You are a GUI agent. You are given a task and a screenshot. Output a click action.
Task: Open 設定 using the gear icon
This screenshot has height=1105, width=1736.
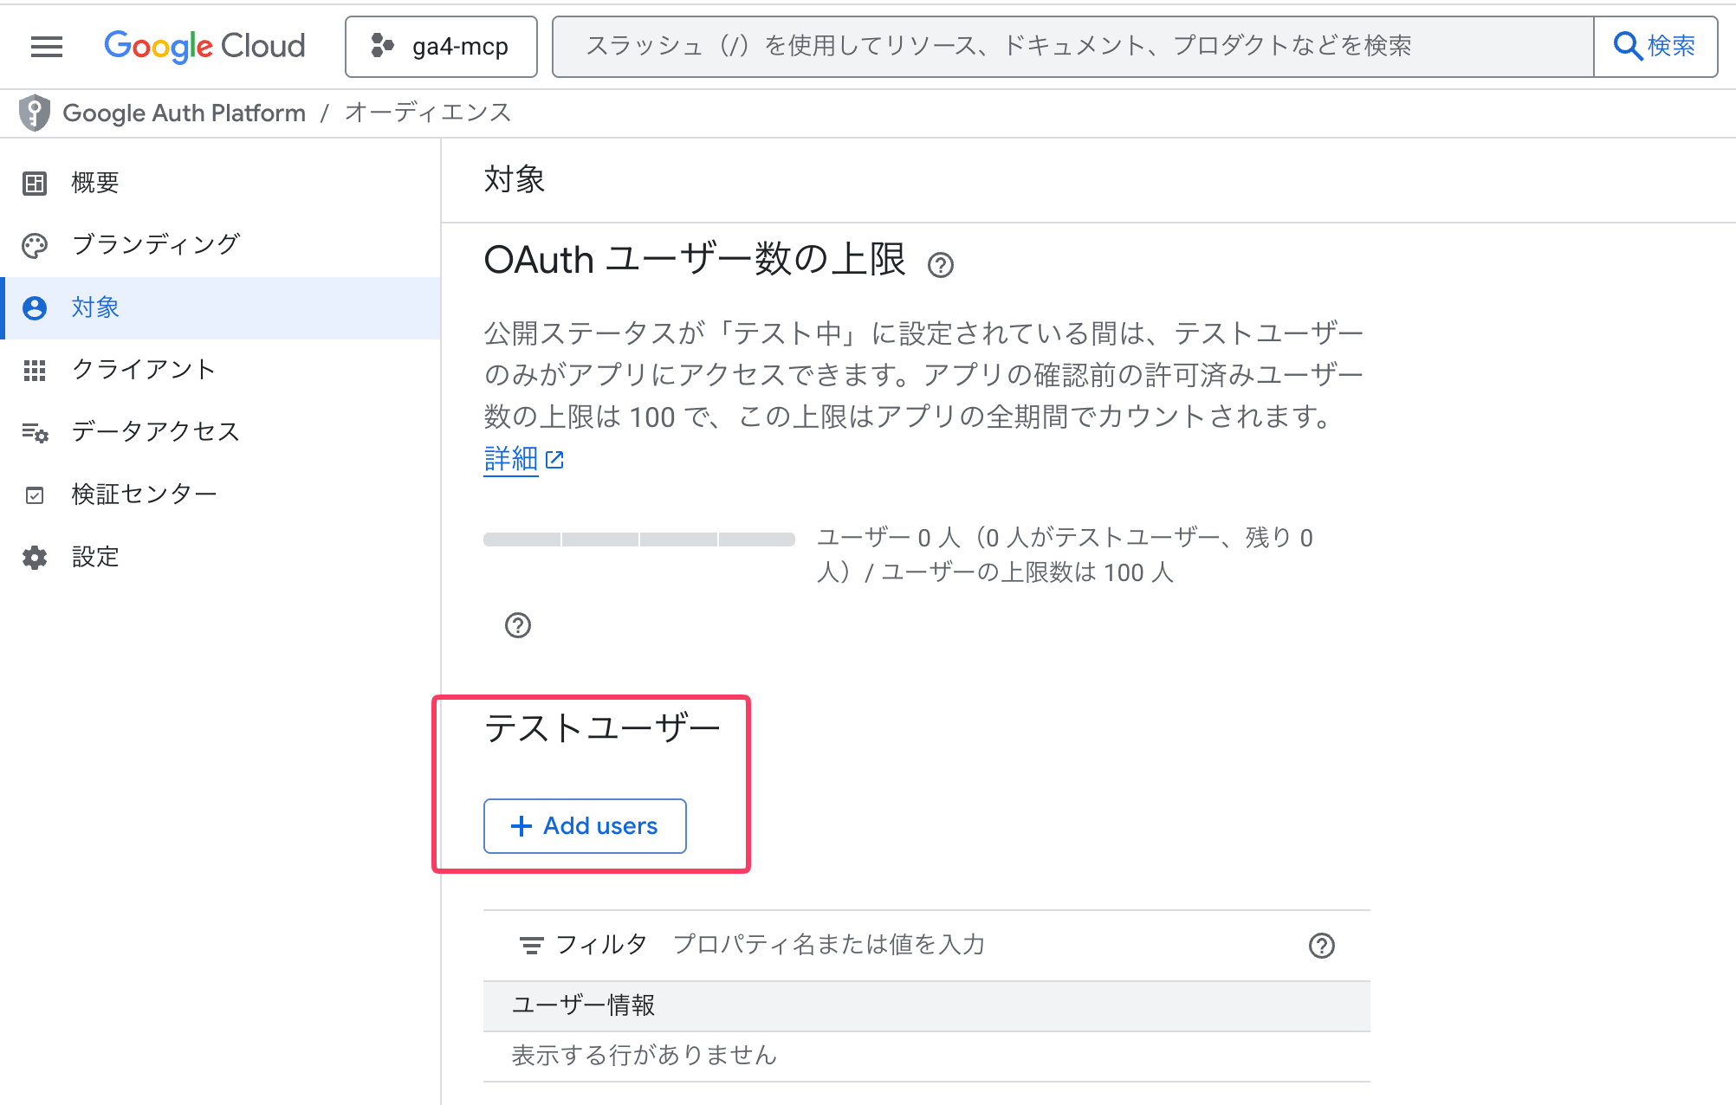point(35,557)
